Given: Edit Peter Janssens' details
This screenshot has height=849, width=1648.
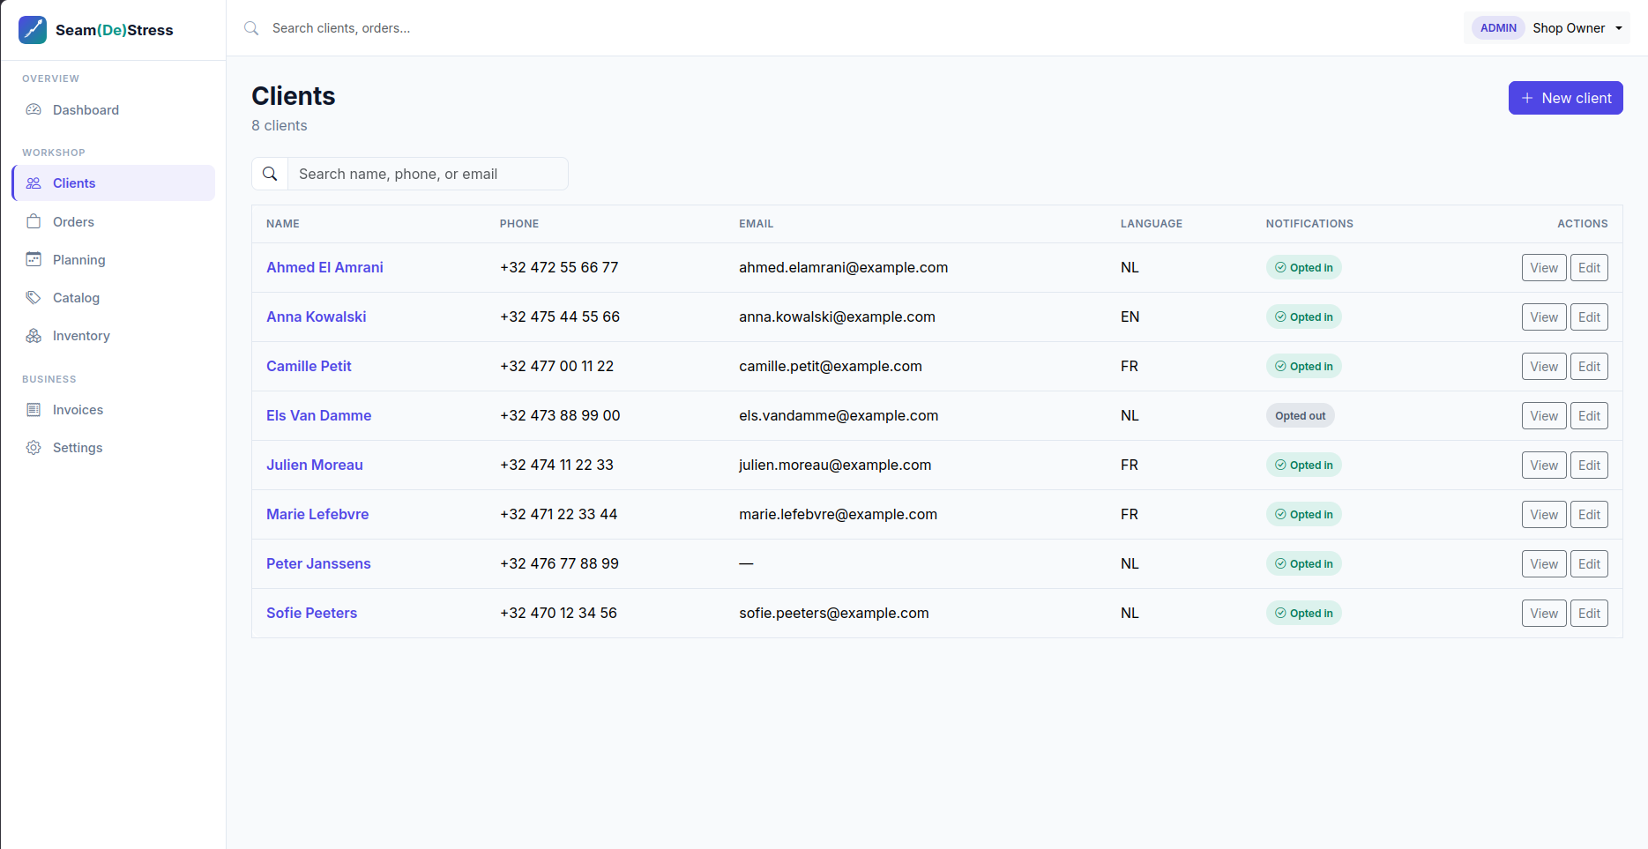Looking at the screenshot, I should 1589,564.
